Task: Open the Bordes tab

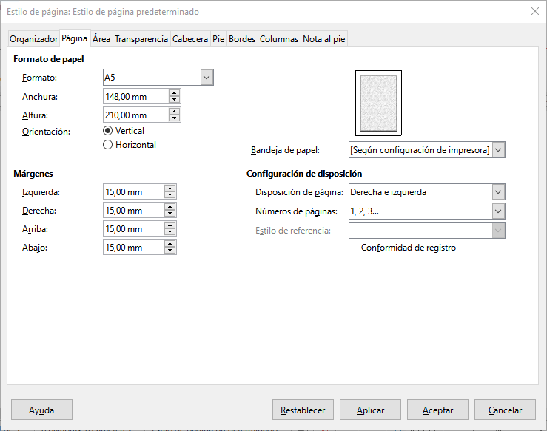Action: coord(242,39)
